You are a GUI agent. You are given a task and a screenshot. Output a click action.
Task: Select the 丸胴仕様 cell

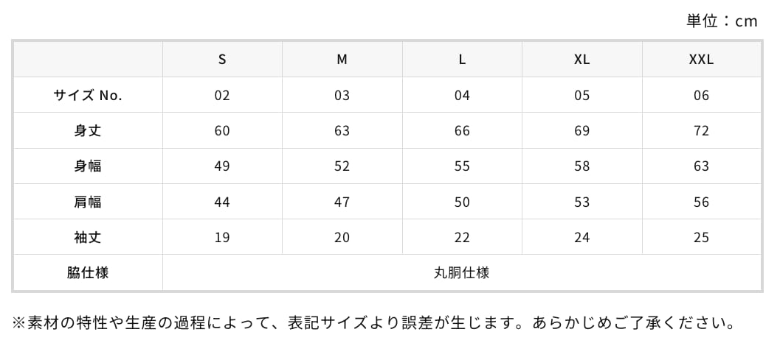pos(462,272)
